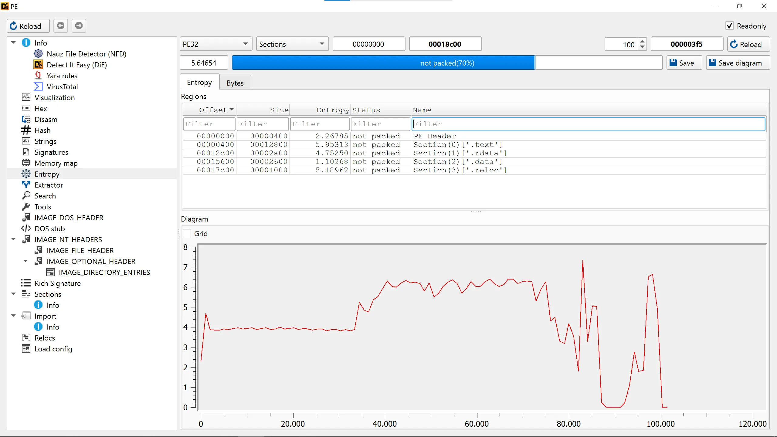Open the Nauz File Detector icon

[38, 54]
